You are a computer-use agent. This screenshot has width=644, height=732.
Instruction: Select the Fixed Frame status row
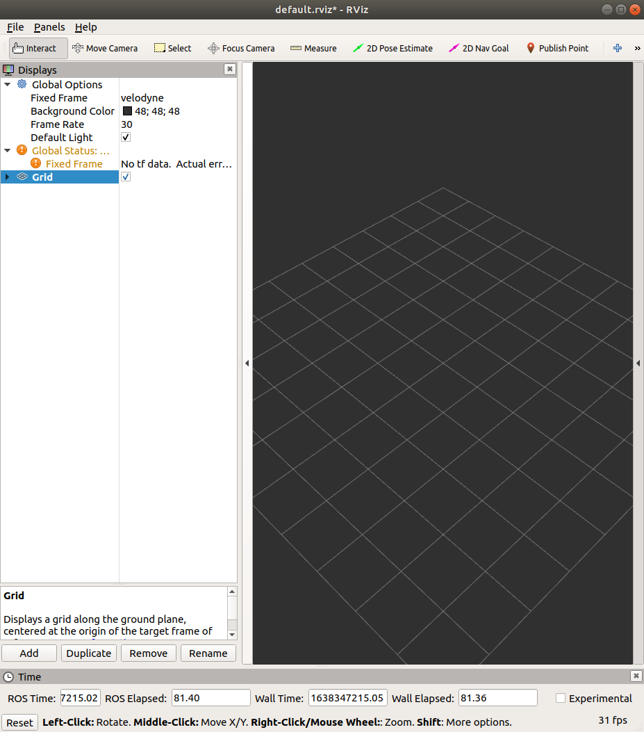[119, 164]
